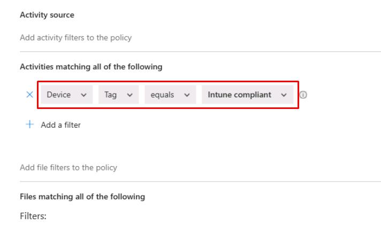
Task: Click the chevron arrow in the Tag field
Action: (129, 95)
